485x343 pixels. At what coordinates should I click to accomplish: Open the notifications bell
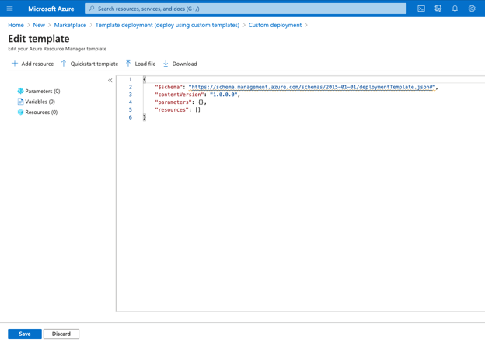(x=455, y=9)
